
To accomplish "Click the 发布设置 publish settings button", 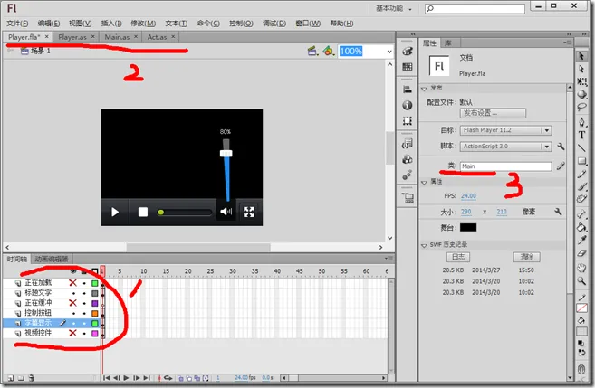I will (x=493, y=113).
